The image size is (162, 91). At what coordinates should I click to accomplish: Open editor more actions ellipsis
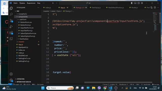158,8
